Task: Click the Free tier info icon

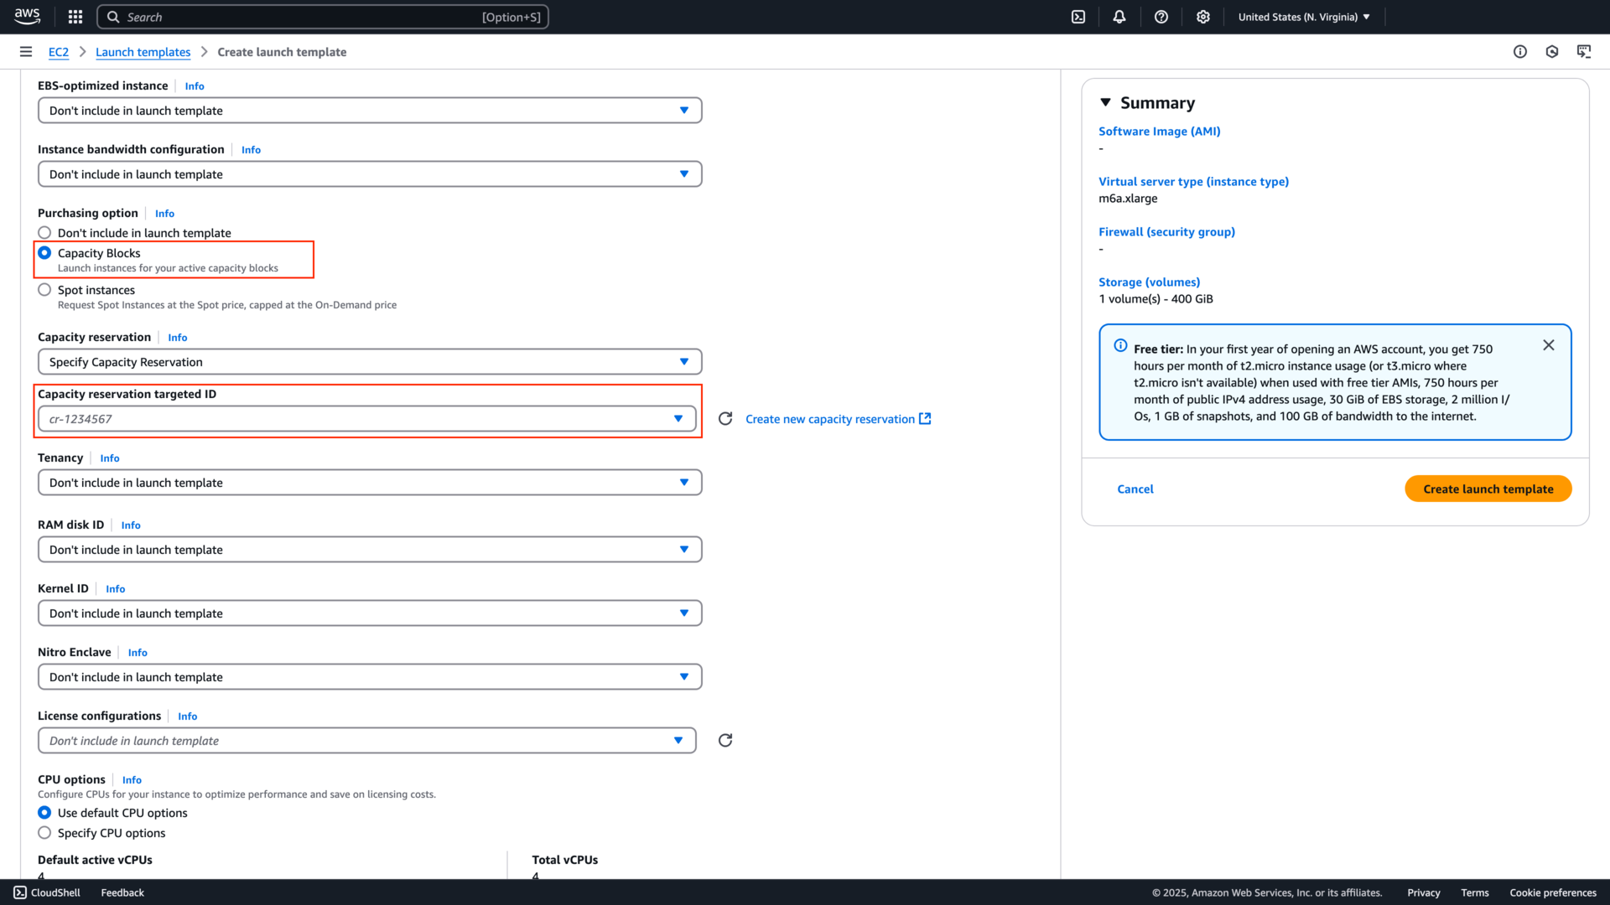Action: point(1120,345)
